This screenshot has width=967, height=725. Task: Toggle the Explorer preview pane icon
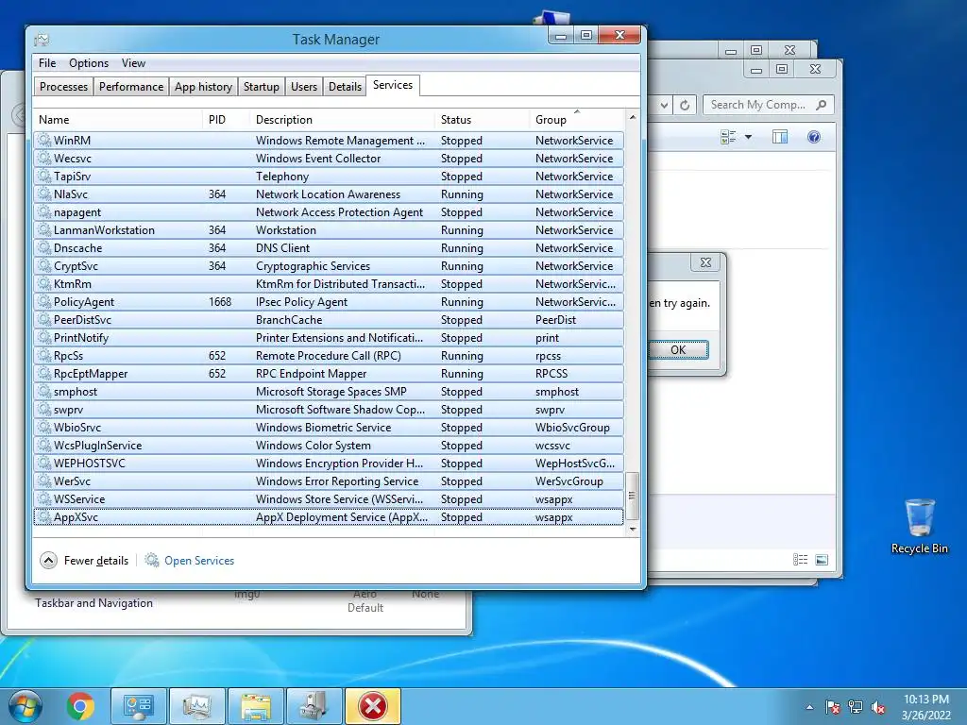click(x=780, y=137)
